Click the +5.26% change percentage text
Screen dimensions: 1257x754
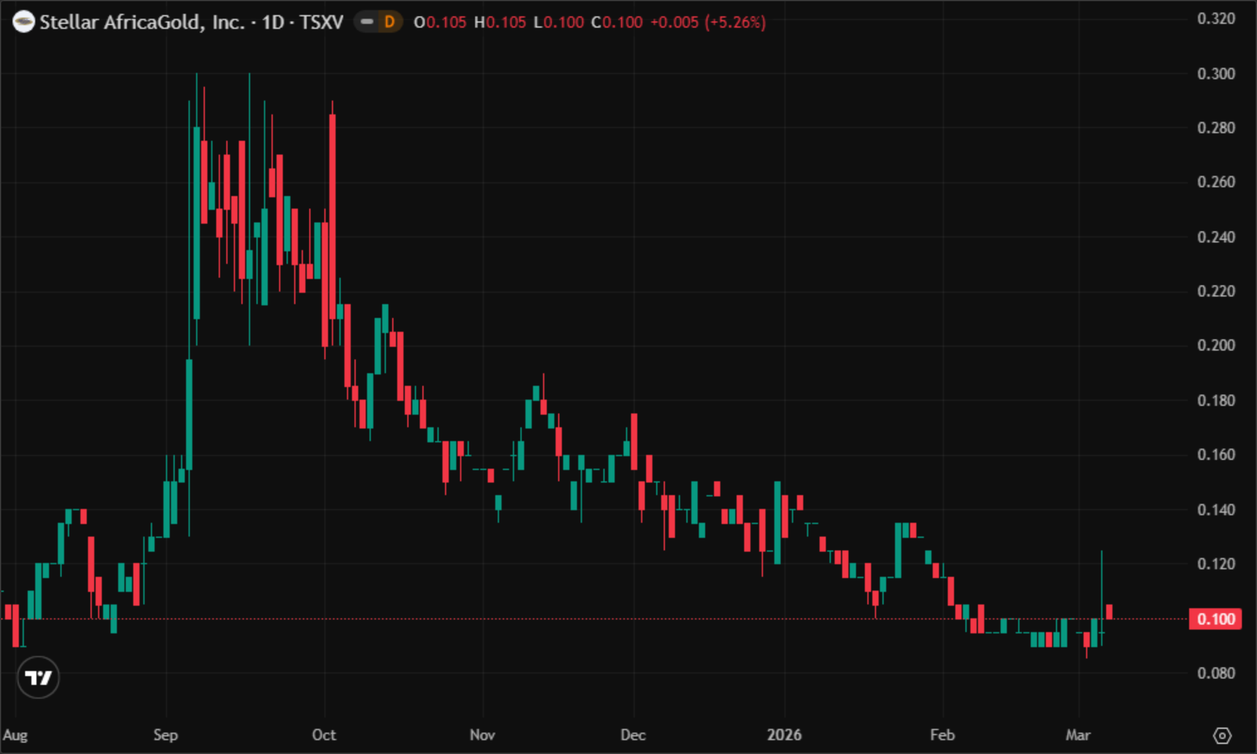click(735, 23)
